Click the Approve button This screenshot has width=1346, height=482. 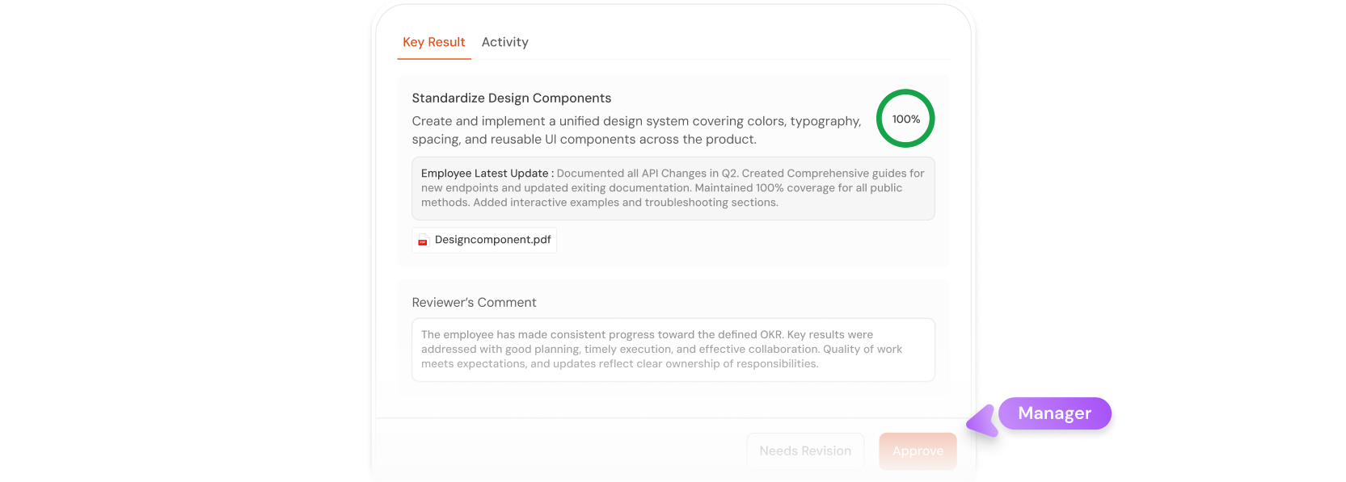point(918,451)
